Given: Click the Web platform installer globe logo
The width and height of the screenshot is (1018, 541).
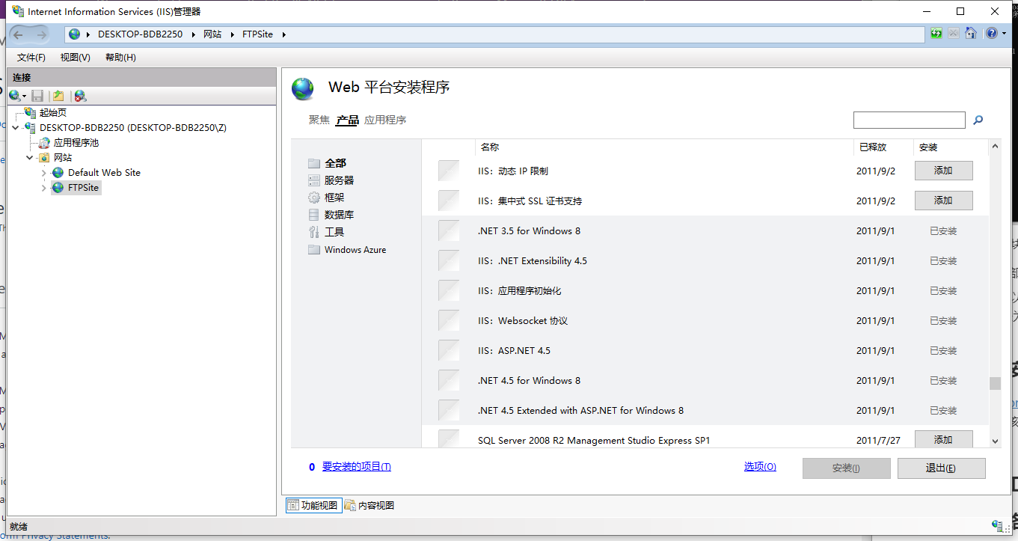Looking at the screenshot, I should pos(303,89).
